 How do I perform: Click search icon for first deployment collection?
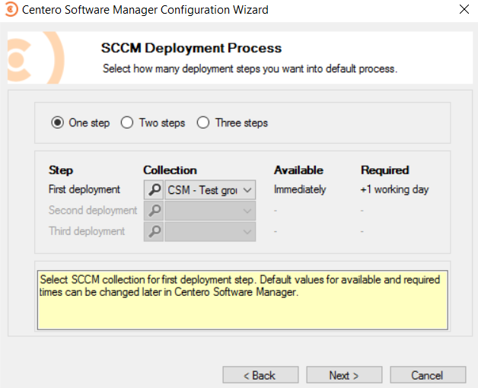tap(153, 190)
